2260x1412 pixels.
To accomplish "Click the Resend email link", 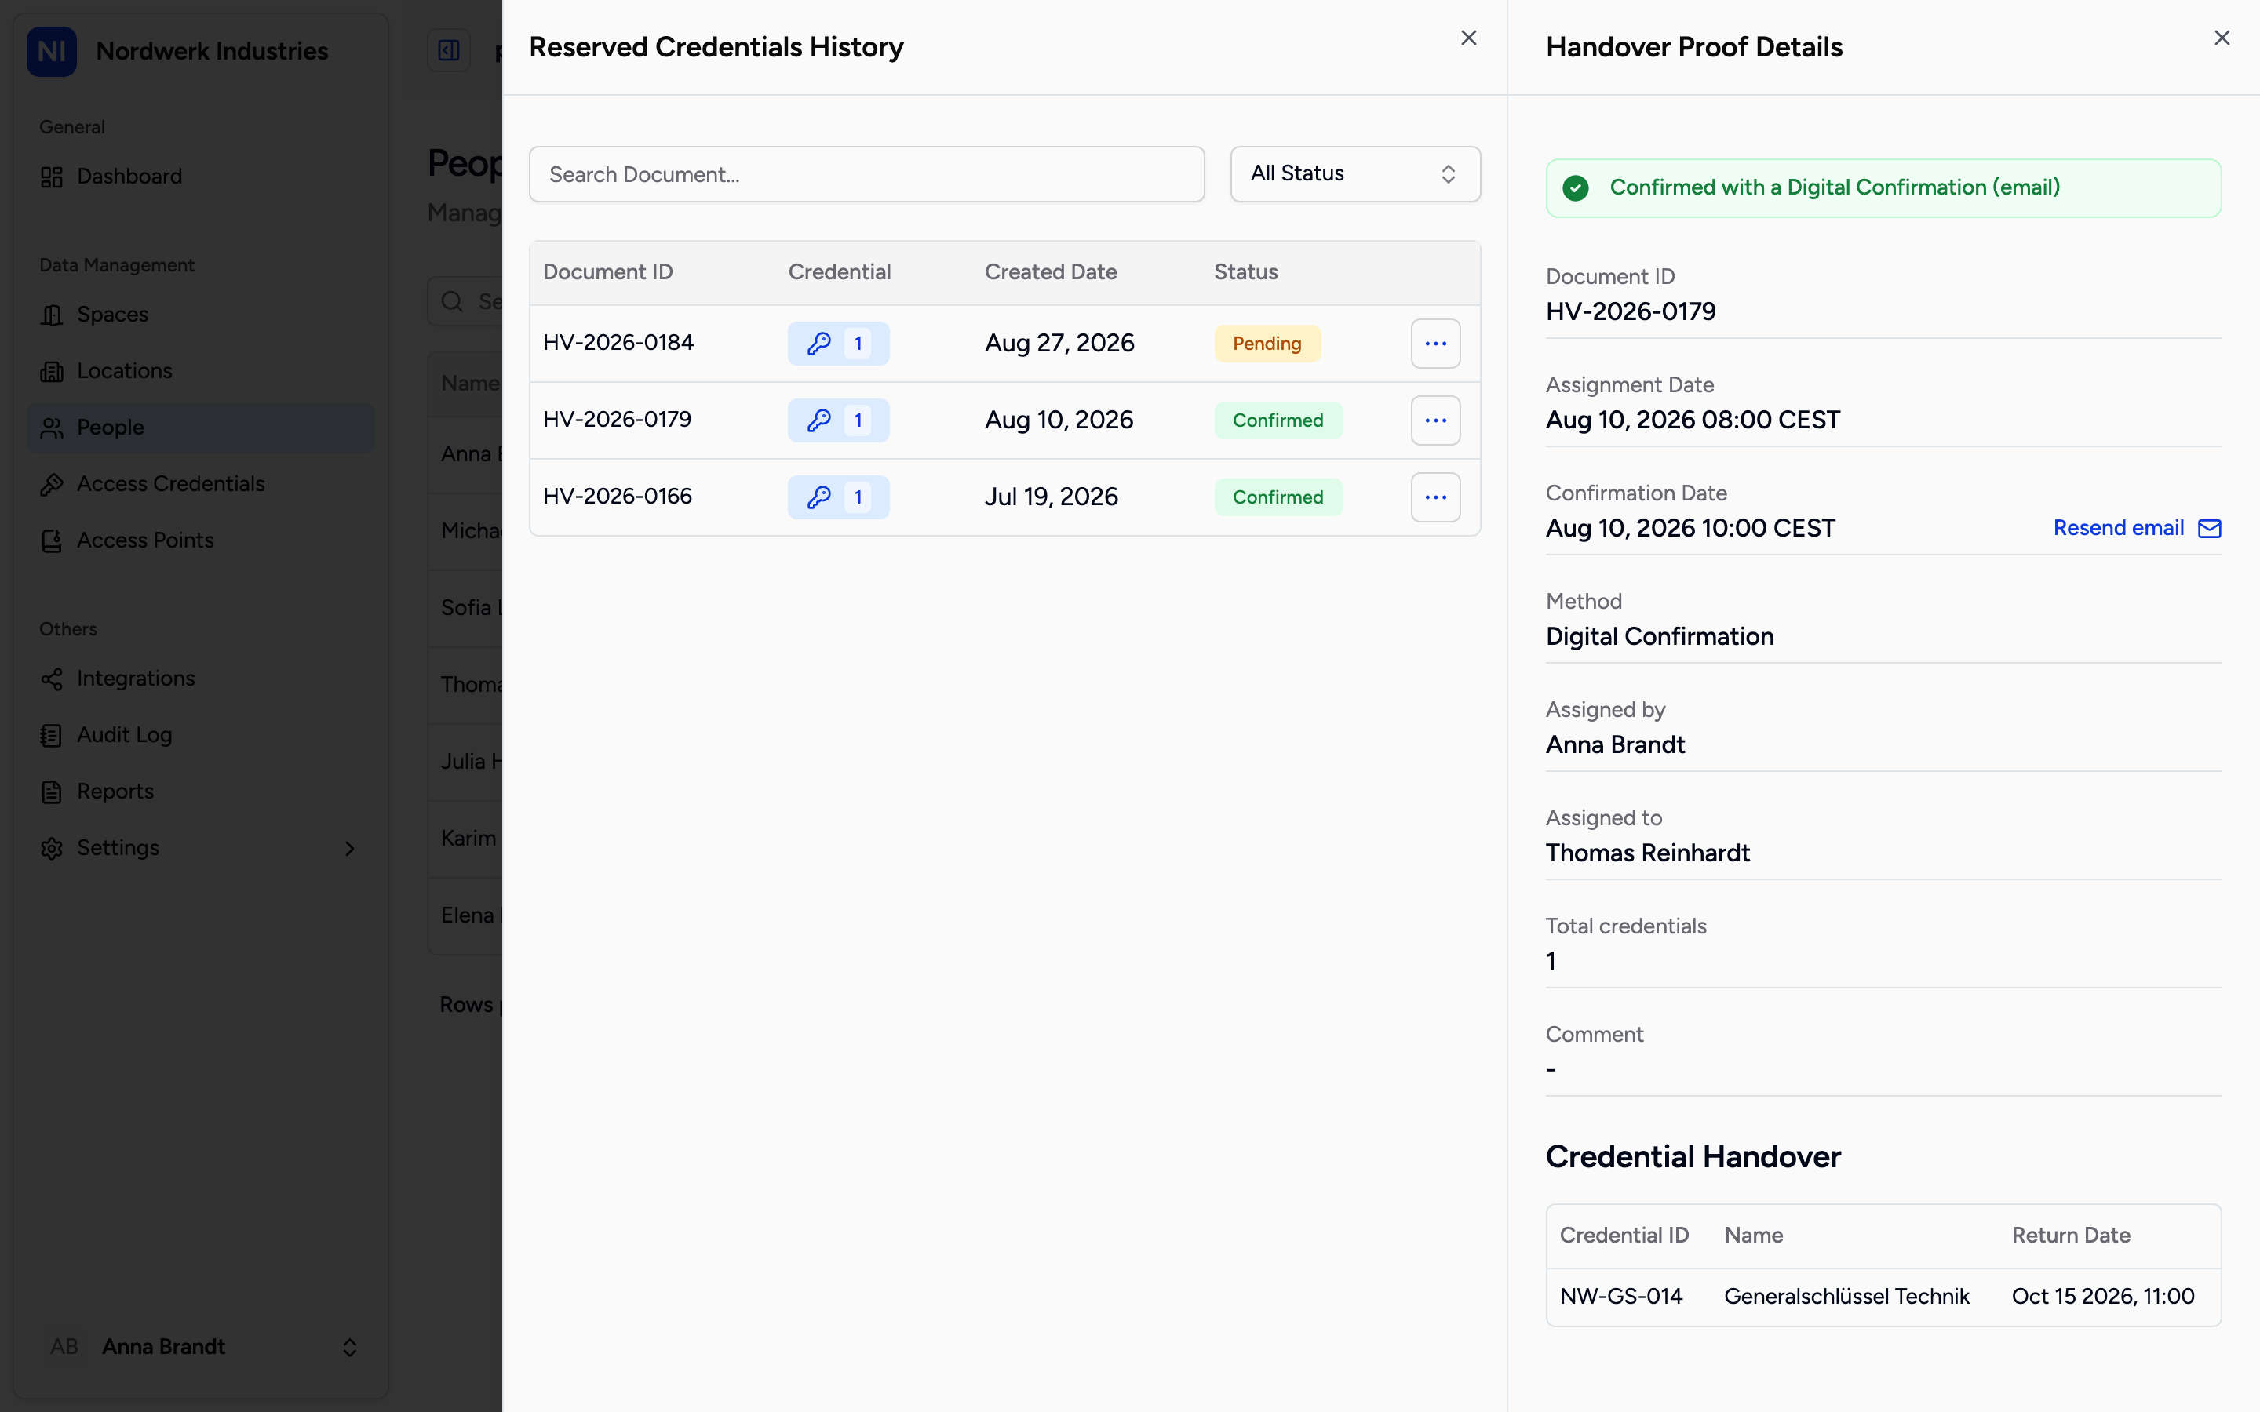I will click(2119, 529).
